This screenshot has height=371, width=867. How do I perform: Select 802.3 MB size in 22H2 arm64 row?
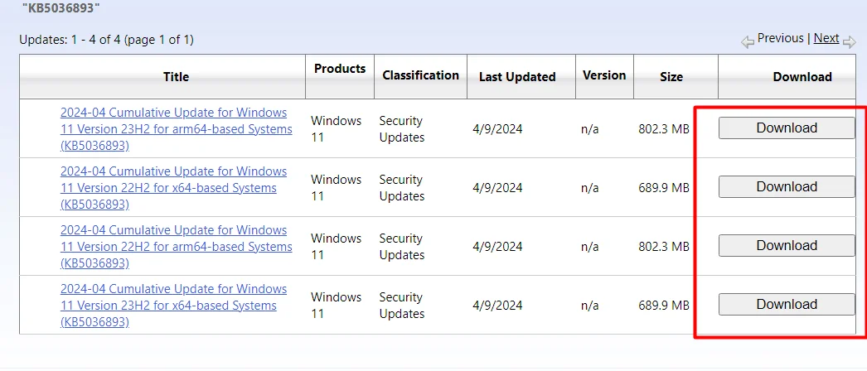click(664, 247)
